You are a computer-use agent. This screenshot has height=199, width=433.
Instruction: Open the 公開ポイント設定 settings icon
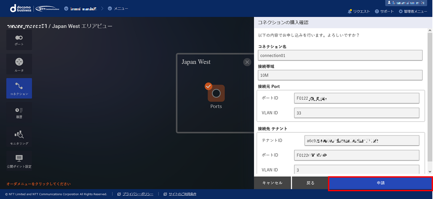coord(19,161)
